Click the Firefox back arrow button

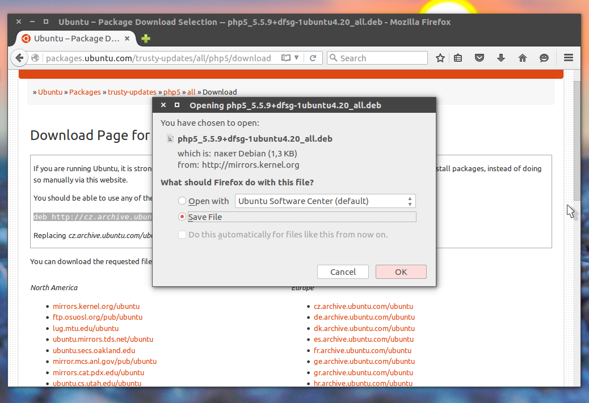19,58
